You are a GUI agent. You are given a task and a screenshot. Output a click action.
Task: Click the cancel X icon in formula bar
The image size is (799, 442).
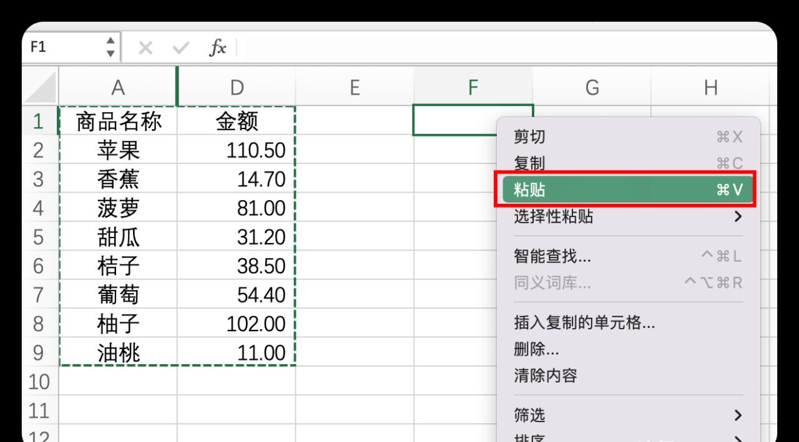click(x=145, y=47)
